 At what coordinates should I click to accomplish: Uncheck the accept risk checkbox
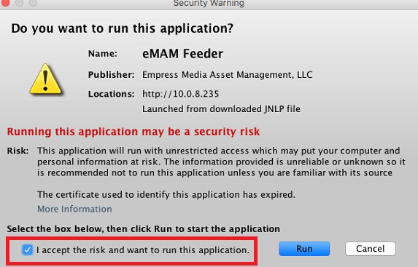tap(27, 250)
